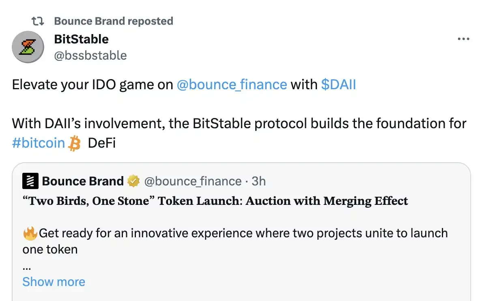This screenshot has height=301, width=482.
Task: Open Bounce Brand name in quoted tweet
Action: [82, 181]
